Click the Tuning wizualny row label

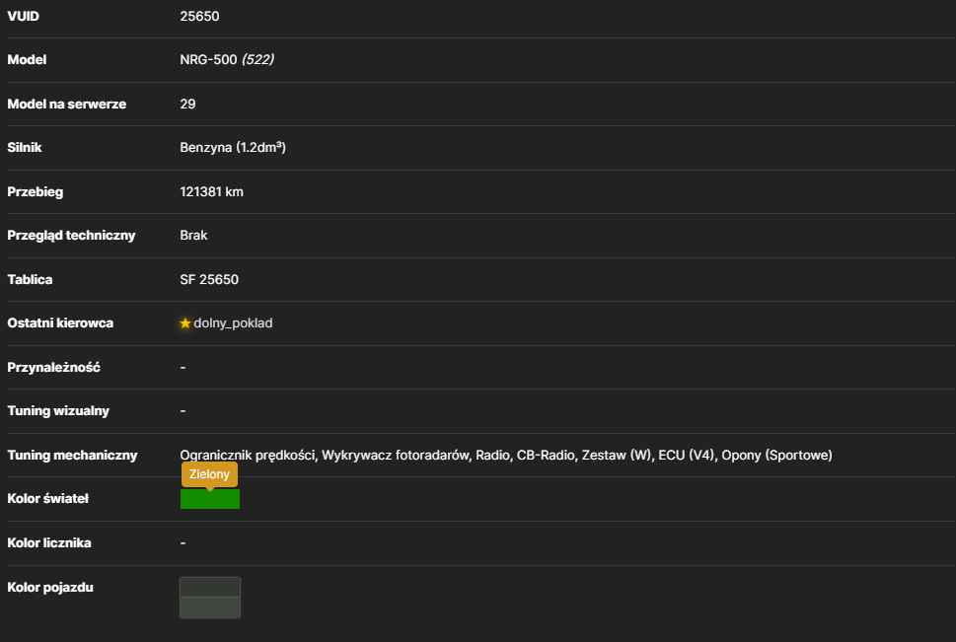(x=58, y=411)
